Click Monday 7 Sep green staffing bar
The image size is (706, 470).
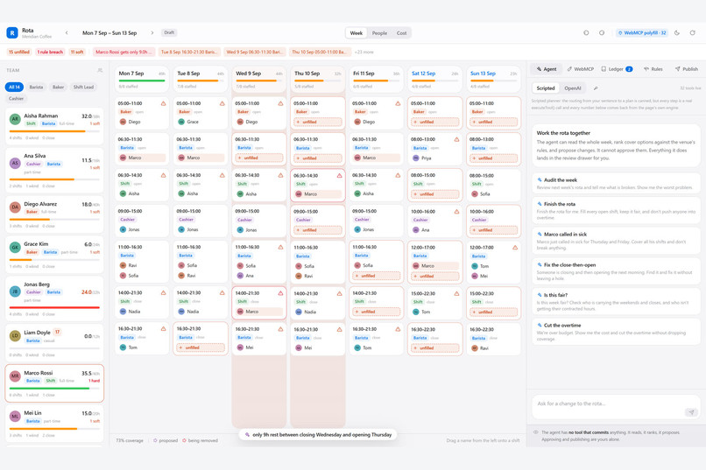tap(142, 81)
